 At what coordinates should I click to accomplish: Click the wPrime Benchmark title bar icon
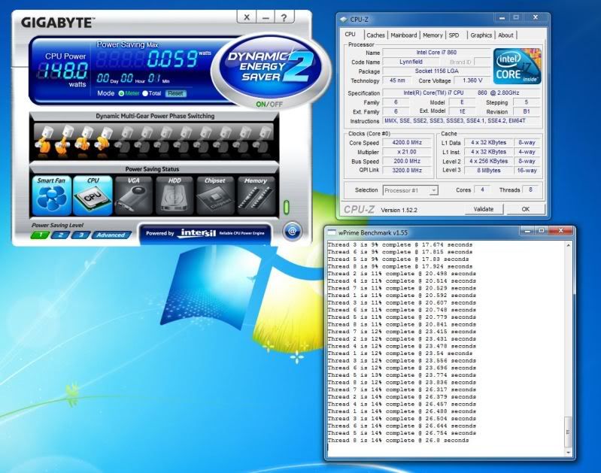332,232
